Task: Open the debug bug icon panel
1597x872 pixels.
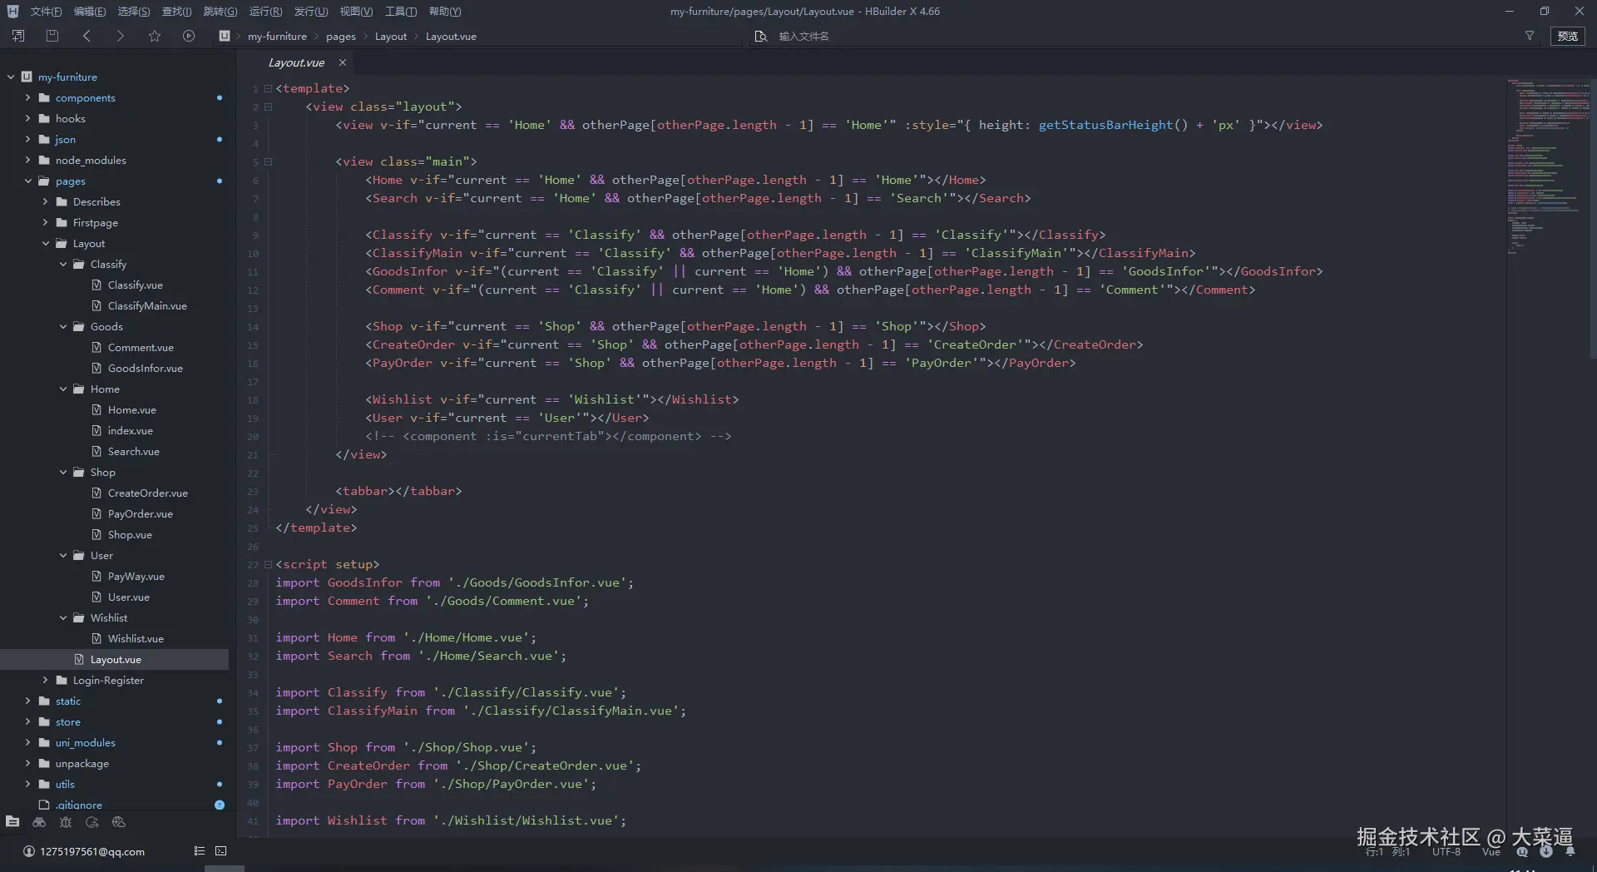Action: click(x=66, y=822)
